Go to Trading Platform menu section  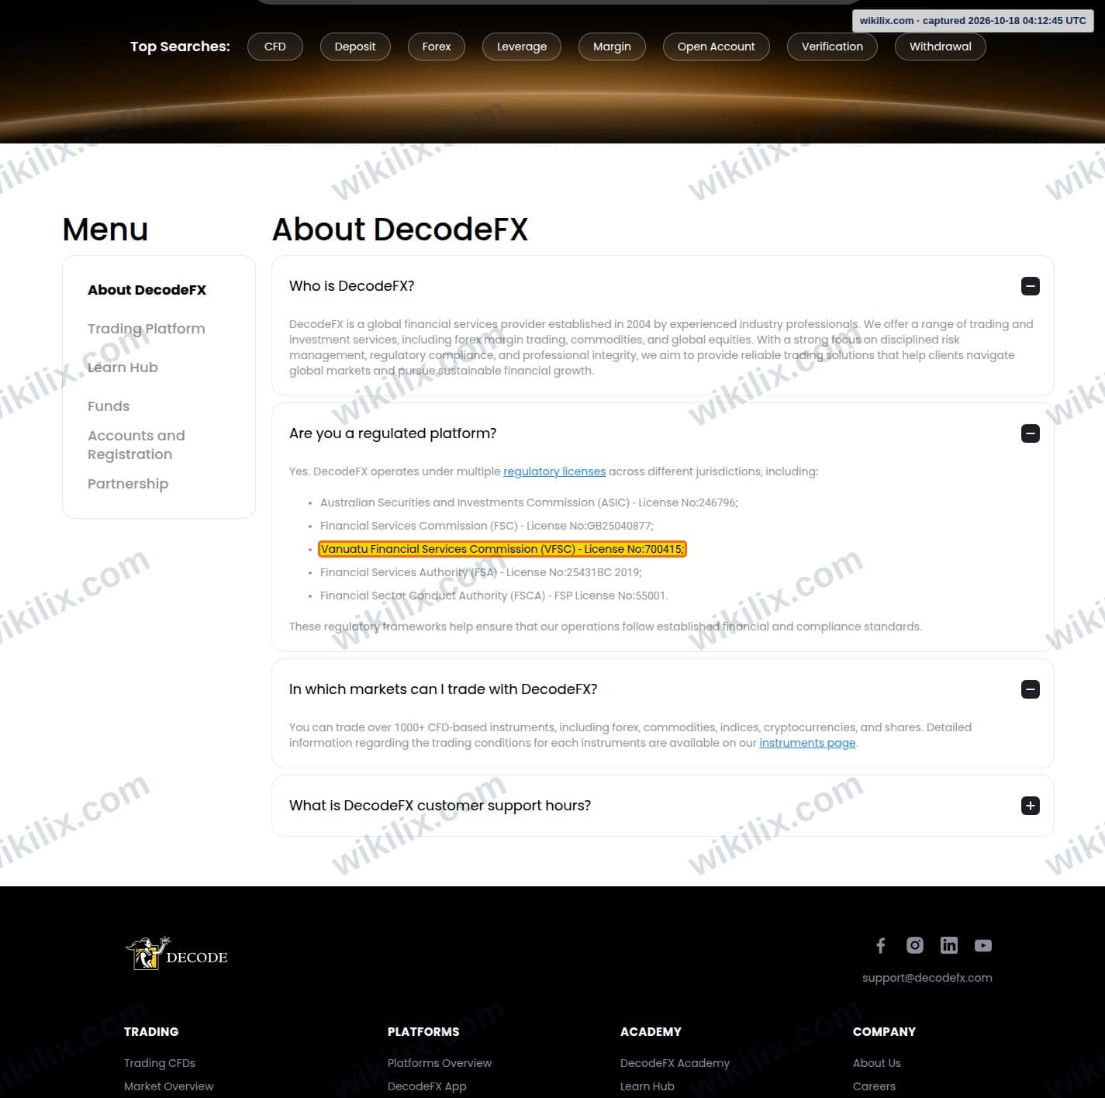[x=147, y=329]
